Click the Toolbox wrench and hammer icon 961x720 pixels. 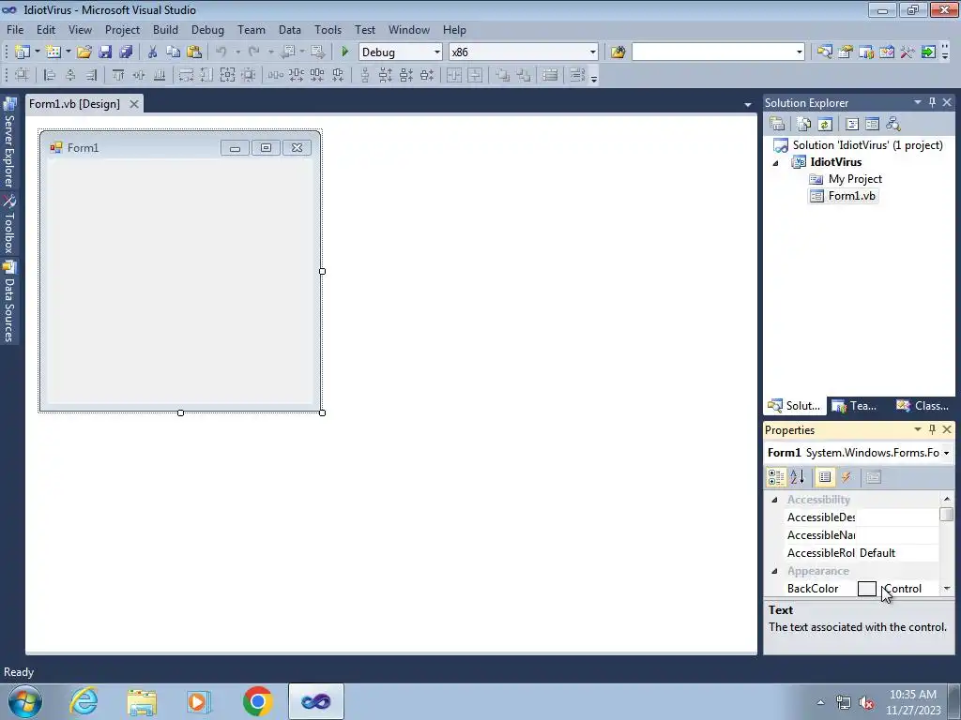908,52
